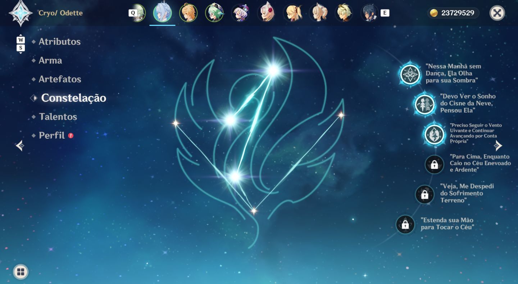Click the dim star at constellation's bottom tip
The image size is (518, 284).
click(254, 211)
